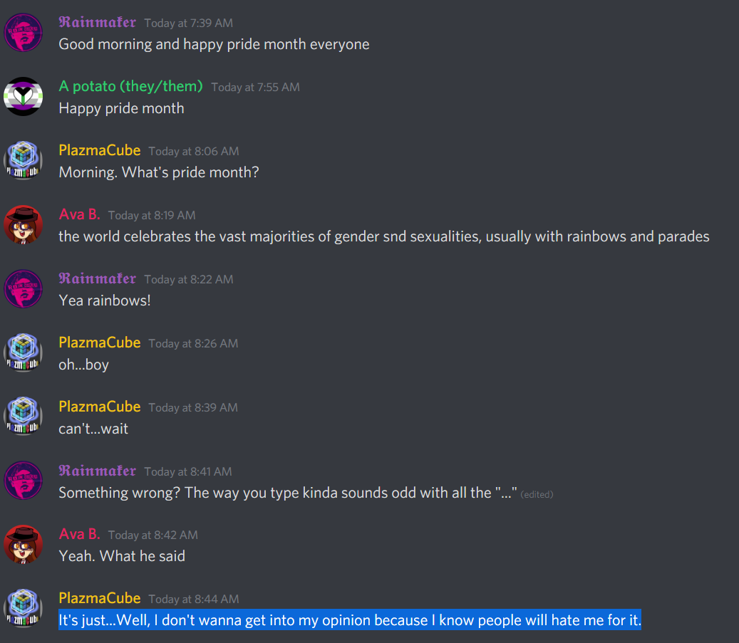Click the Rainmaker username at 7:39 AM
This screenshot has height=643, width=739.
(98, 22)
